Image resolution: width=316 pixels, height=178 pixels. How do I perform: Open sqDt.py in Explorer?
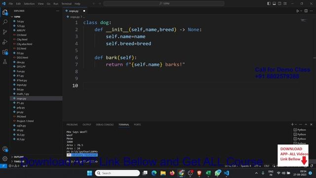21,126
